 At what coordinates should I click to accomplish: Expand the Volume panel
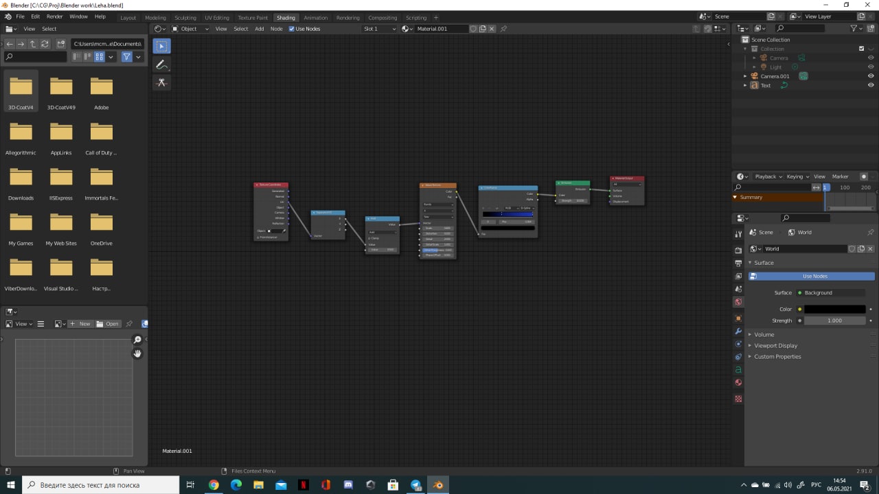coord(764,335)
